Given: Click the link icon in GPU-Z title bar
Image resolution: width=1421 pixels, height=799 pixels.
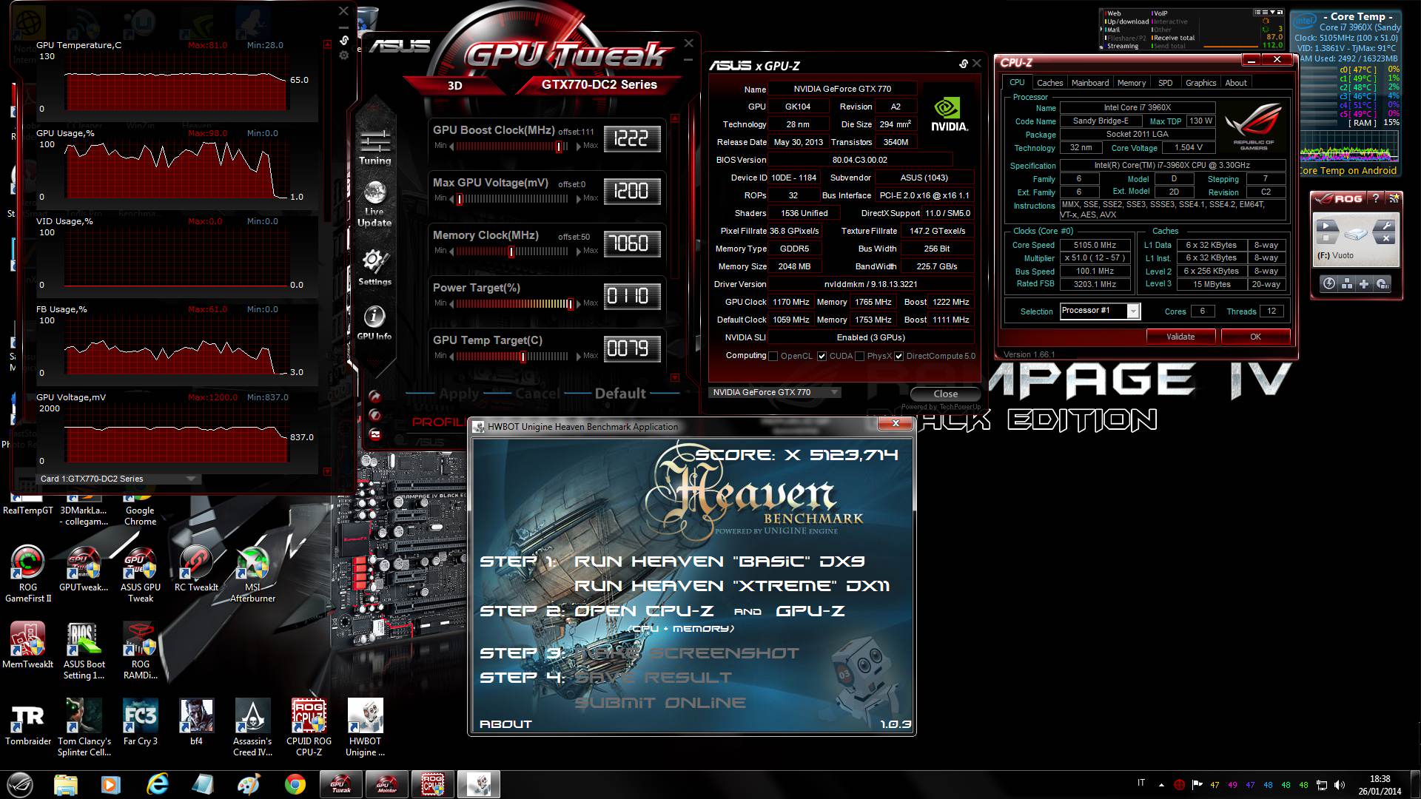Looking at the screenshot, I should point(963,64).
